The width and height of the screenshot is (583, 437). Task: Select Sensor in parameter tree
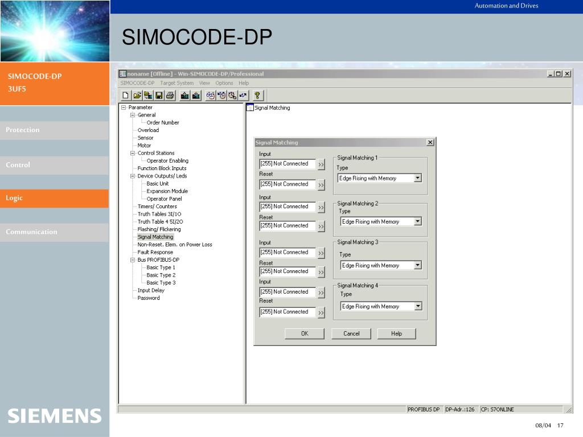pyautogui.click(x=145, y=138)
